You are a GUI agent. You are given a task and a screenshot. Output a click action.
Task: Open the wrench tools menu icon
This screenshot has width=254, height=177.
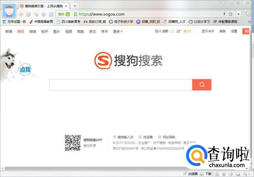coord(248,14)
